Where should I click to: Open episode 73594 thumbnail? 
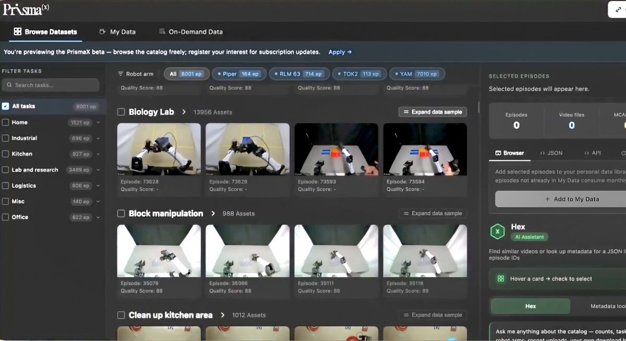425,149
